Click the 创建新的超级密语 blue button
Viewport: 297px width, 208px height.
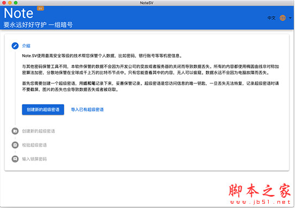pyautogui.click(x=43, y=110)
